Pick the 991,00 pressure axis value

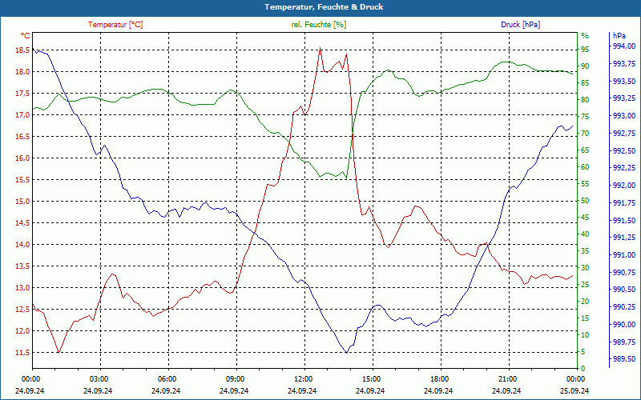point(624,255)
